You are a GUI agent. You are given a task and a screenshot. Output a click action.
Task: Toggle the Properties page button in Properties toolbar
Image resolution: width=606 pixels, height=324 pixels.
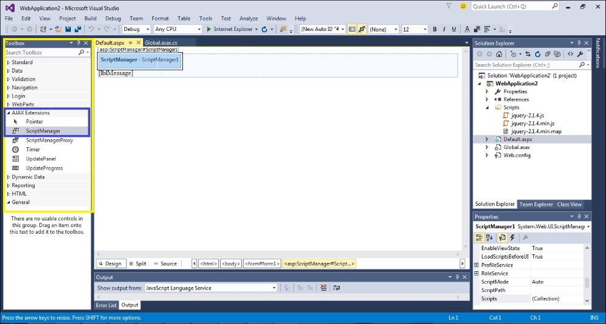[502, 237]
